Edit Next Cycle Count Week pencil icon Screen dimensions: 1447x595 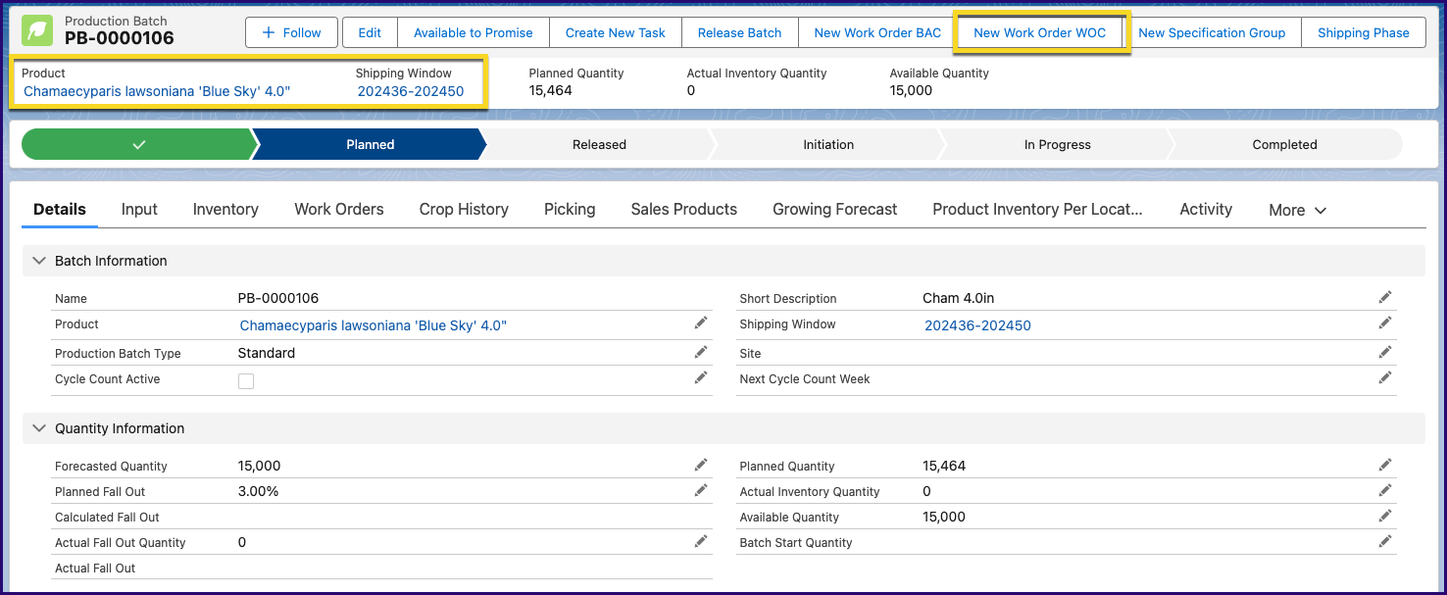pos(1385,377)
